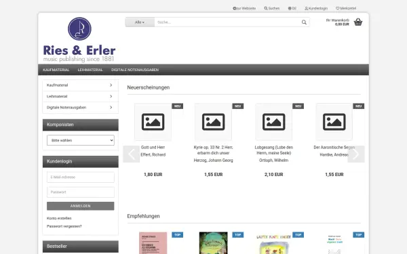Click the Bestseller panel header
Viewport: 407px width, 254px height.
coord(81,247)
